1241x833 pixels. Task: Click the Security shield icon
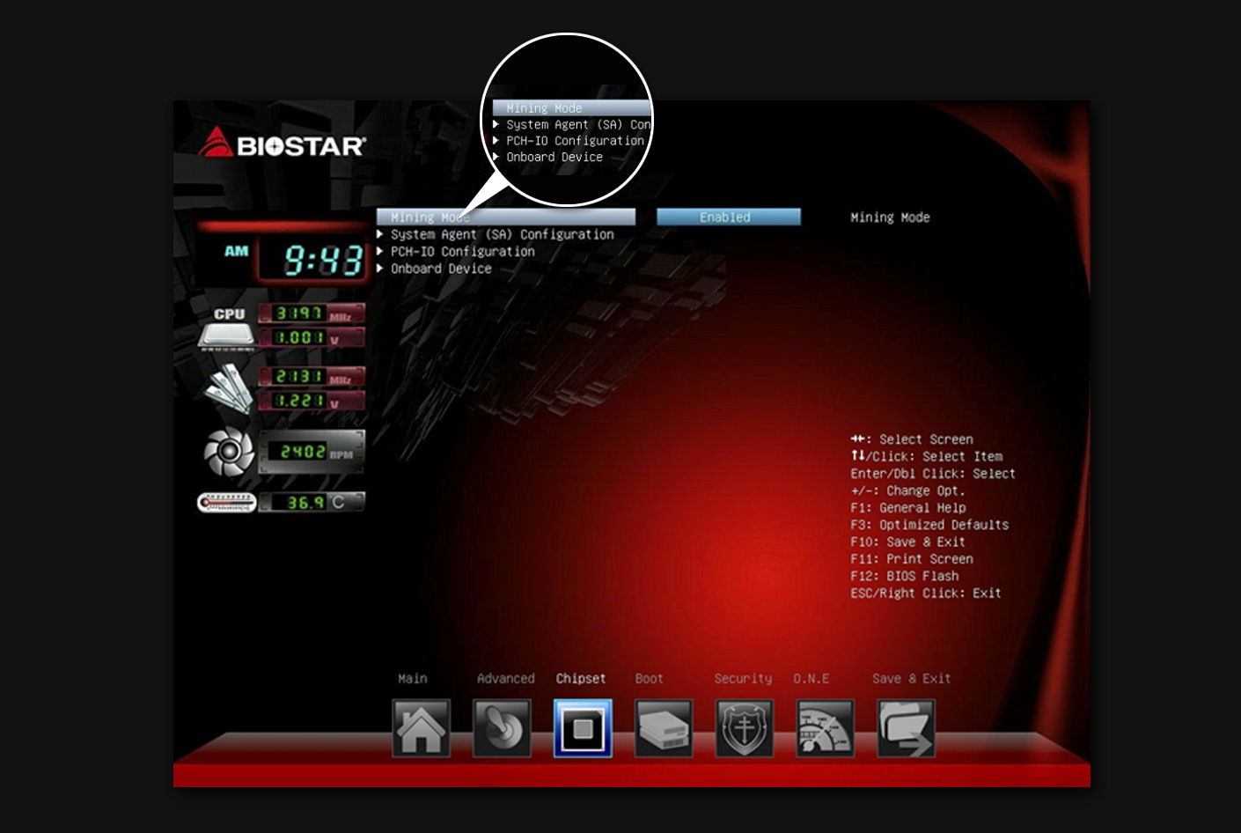pos(745,728)
